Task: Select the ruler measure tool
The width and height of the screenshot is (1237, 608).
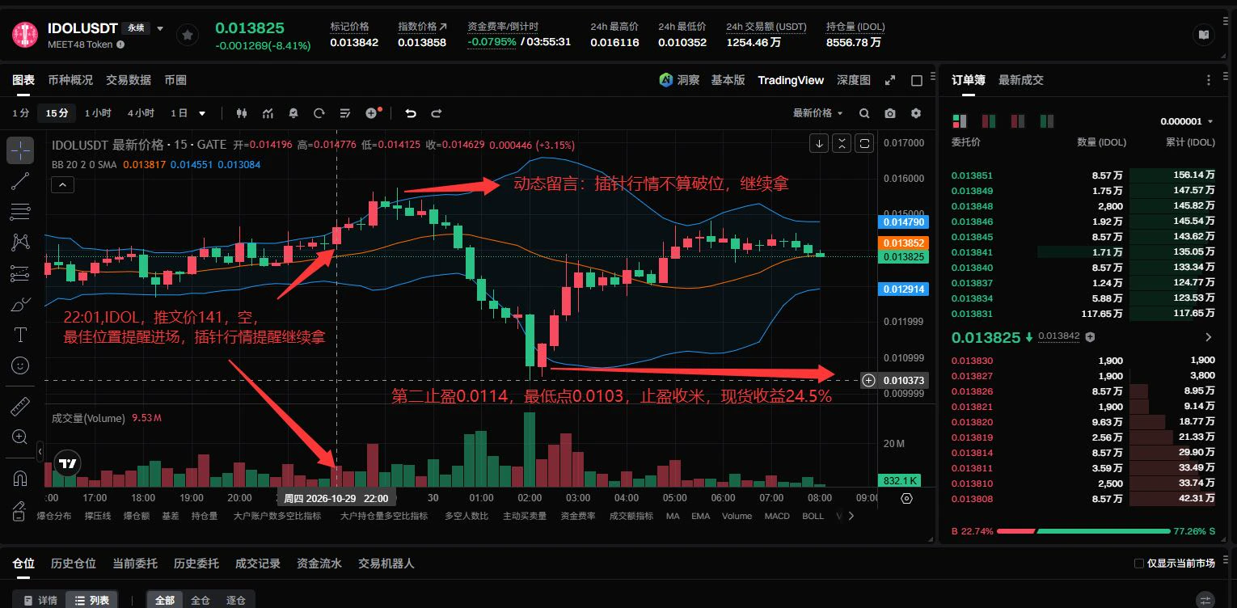Action: [x=20, y=406]
